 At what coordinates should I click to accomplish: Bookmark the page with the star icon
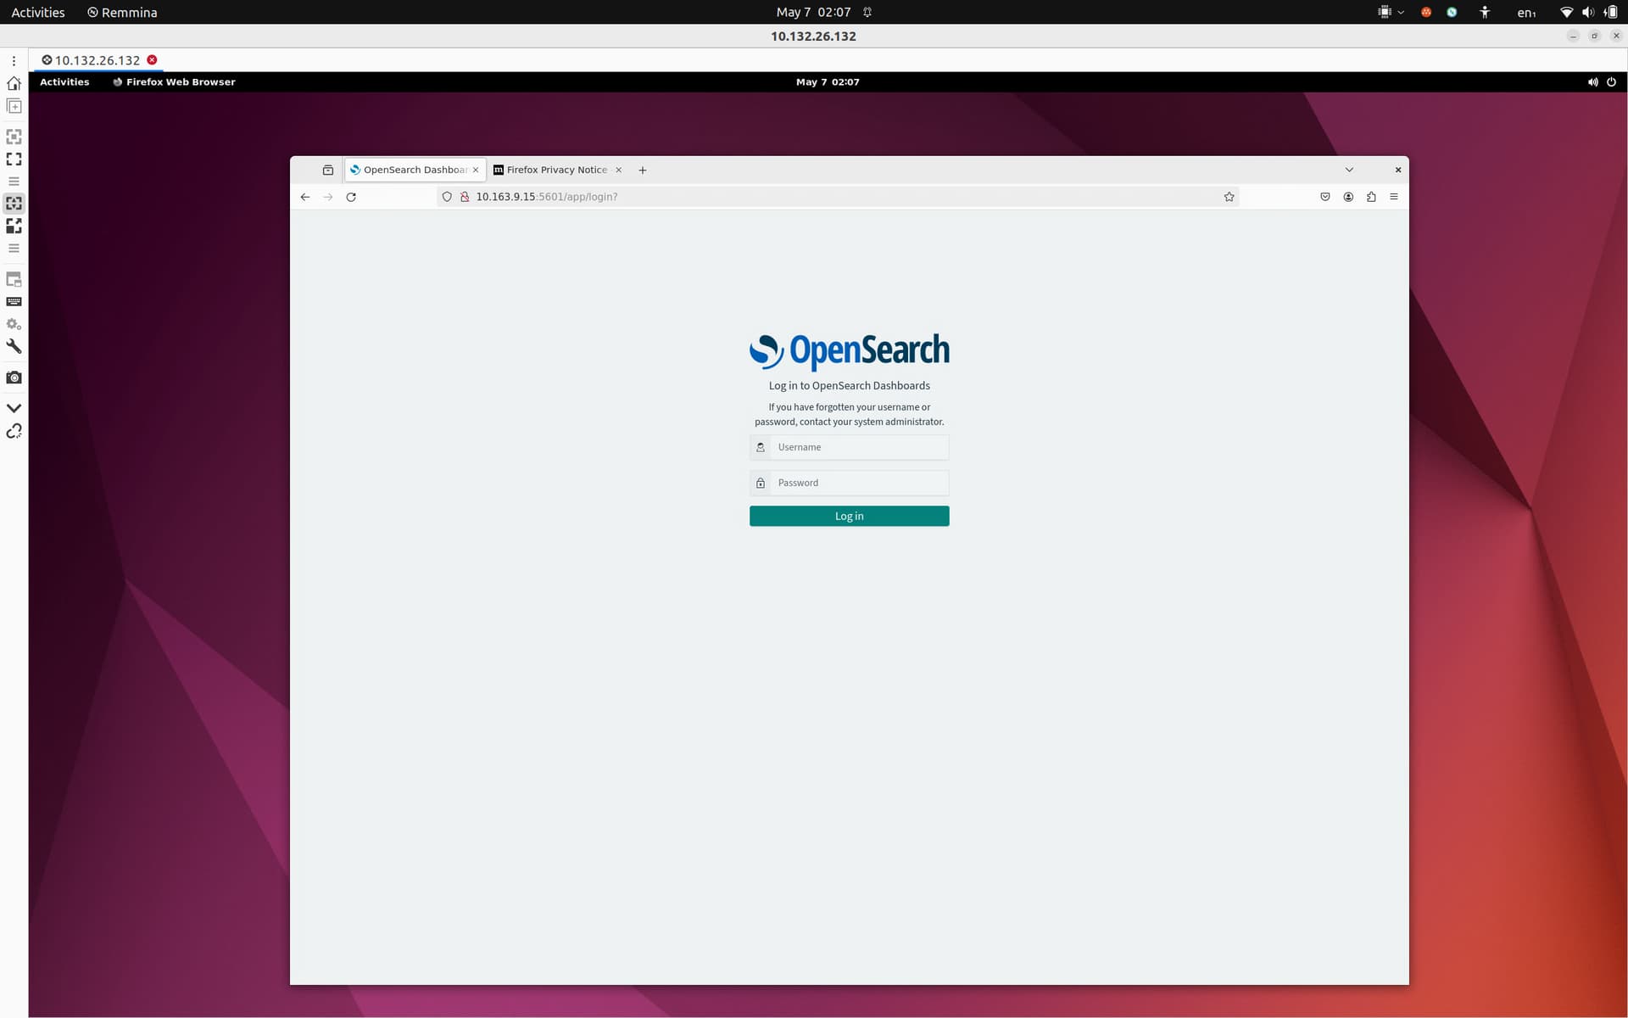tap(1228, 196)
